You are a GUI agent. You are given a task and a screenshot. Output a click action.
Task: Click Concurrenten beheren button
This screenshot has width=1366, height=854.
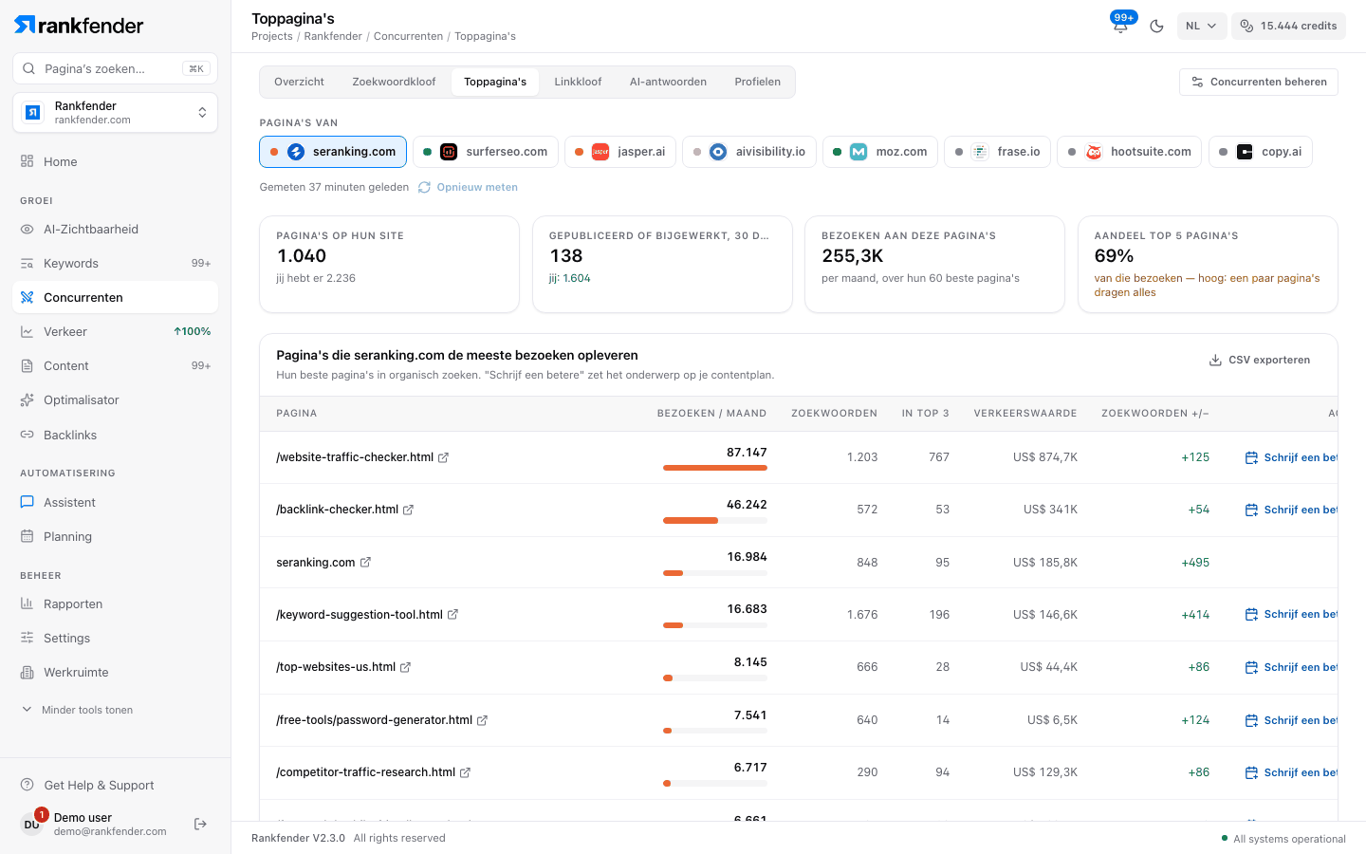(x=1259, y=82)
